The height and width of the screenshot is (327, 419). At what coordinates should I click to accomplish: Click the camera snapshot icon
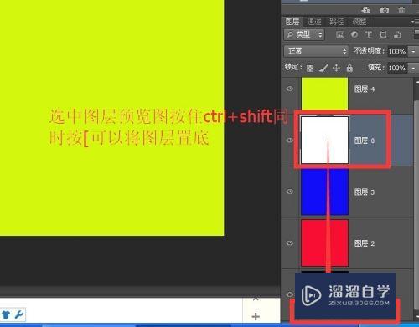point(385,10)
